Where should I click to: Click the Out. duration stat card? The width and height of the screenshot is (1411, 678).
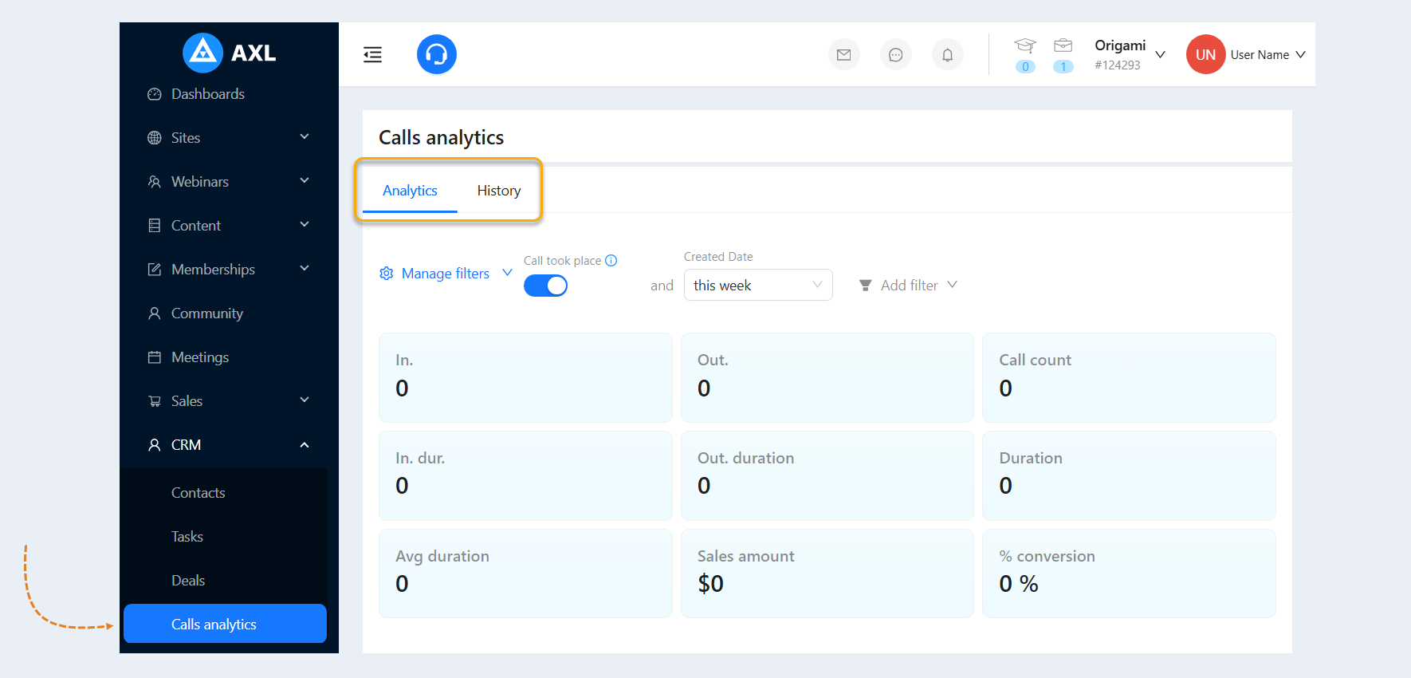click(827, 475)
